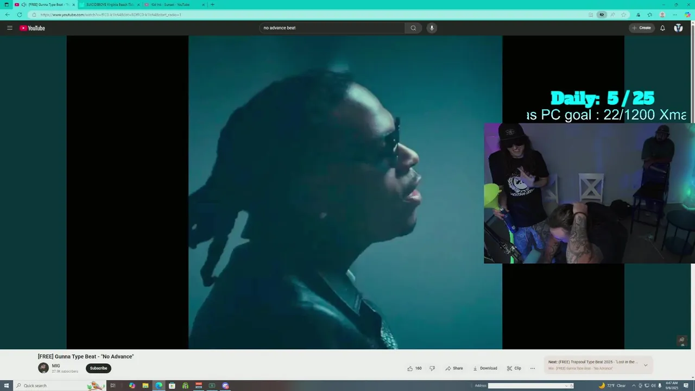Open the YouTube account avatar menu
The image size is (695, 391).
678,28
